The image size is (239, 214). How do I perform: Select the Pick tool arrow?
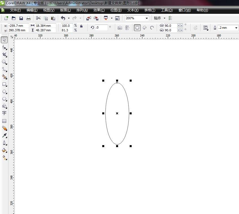(x=4, y=40)
